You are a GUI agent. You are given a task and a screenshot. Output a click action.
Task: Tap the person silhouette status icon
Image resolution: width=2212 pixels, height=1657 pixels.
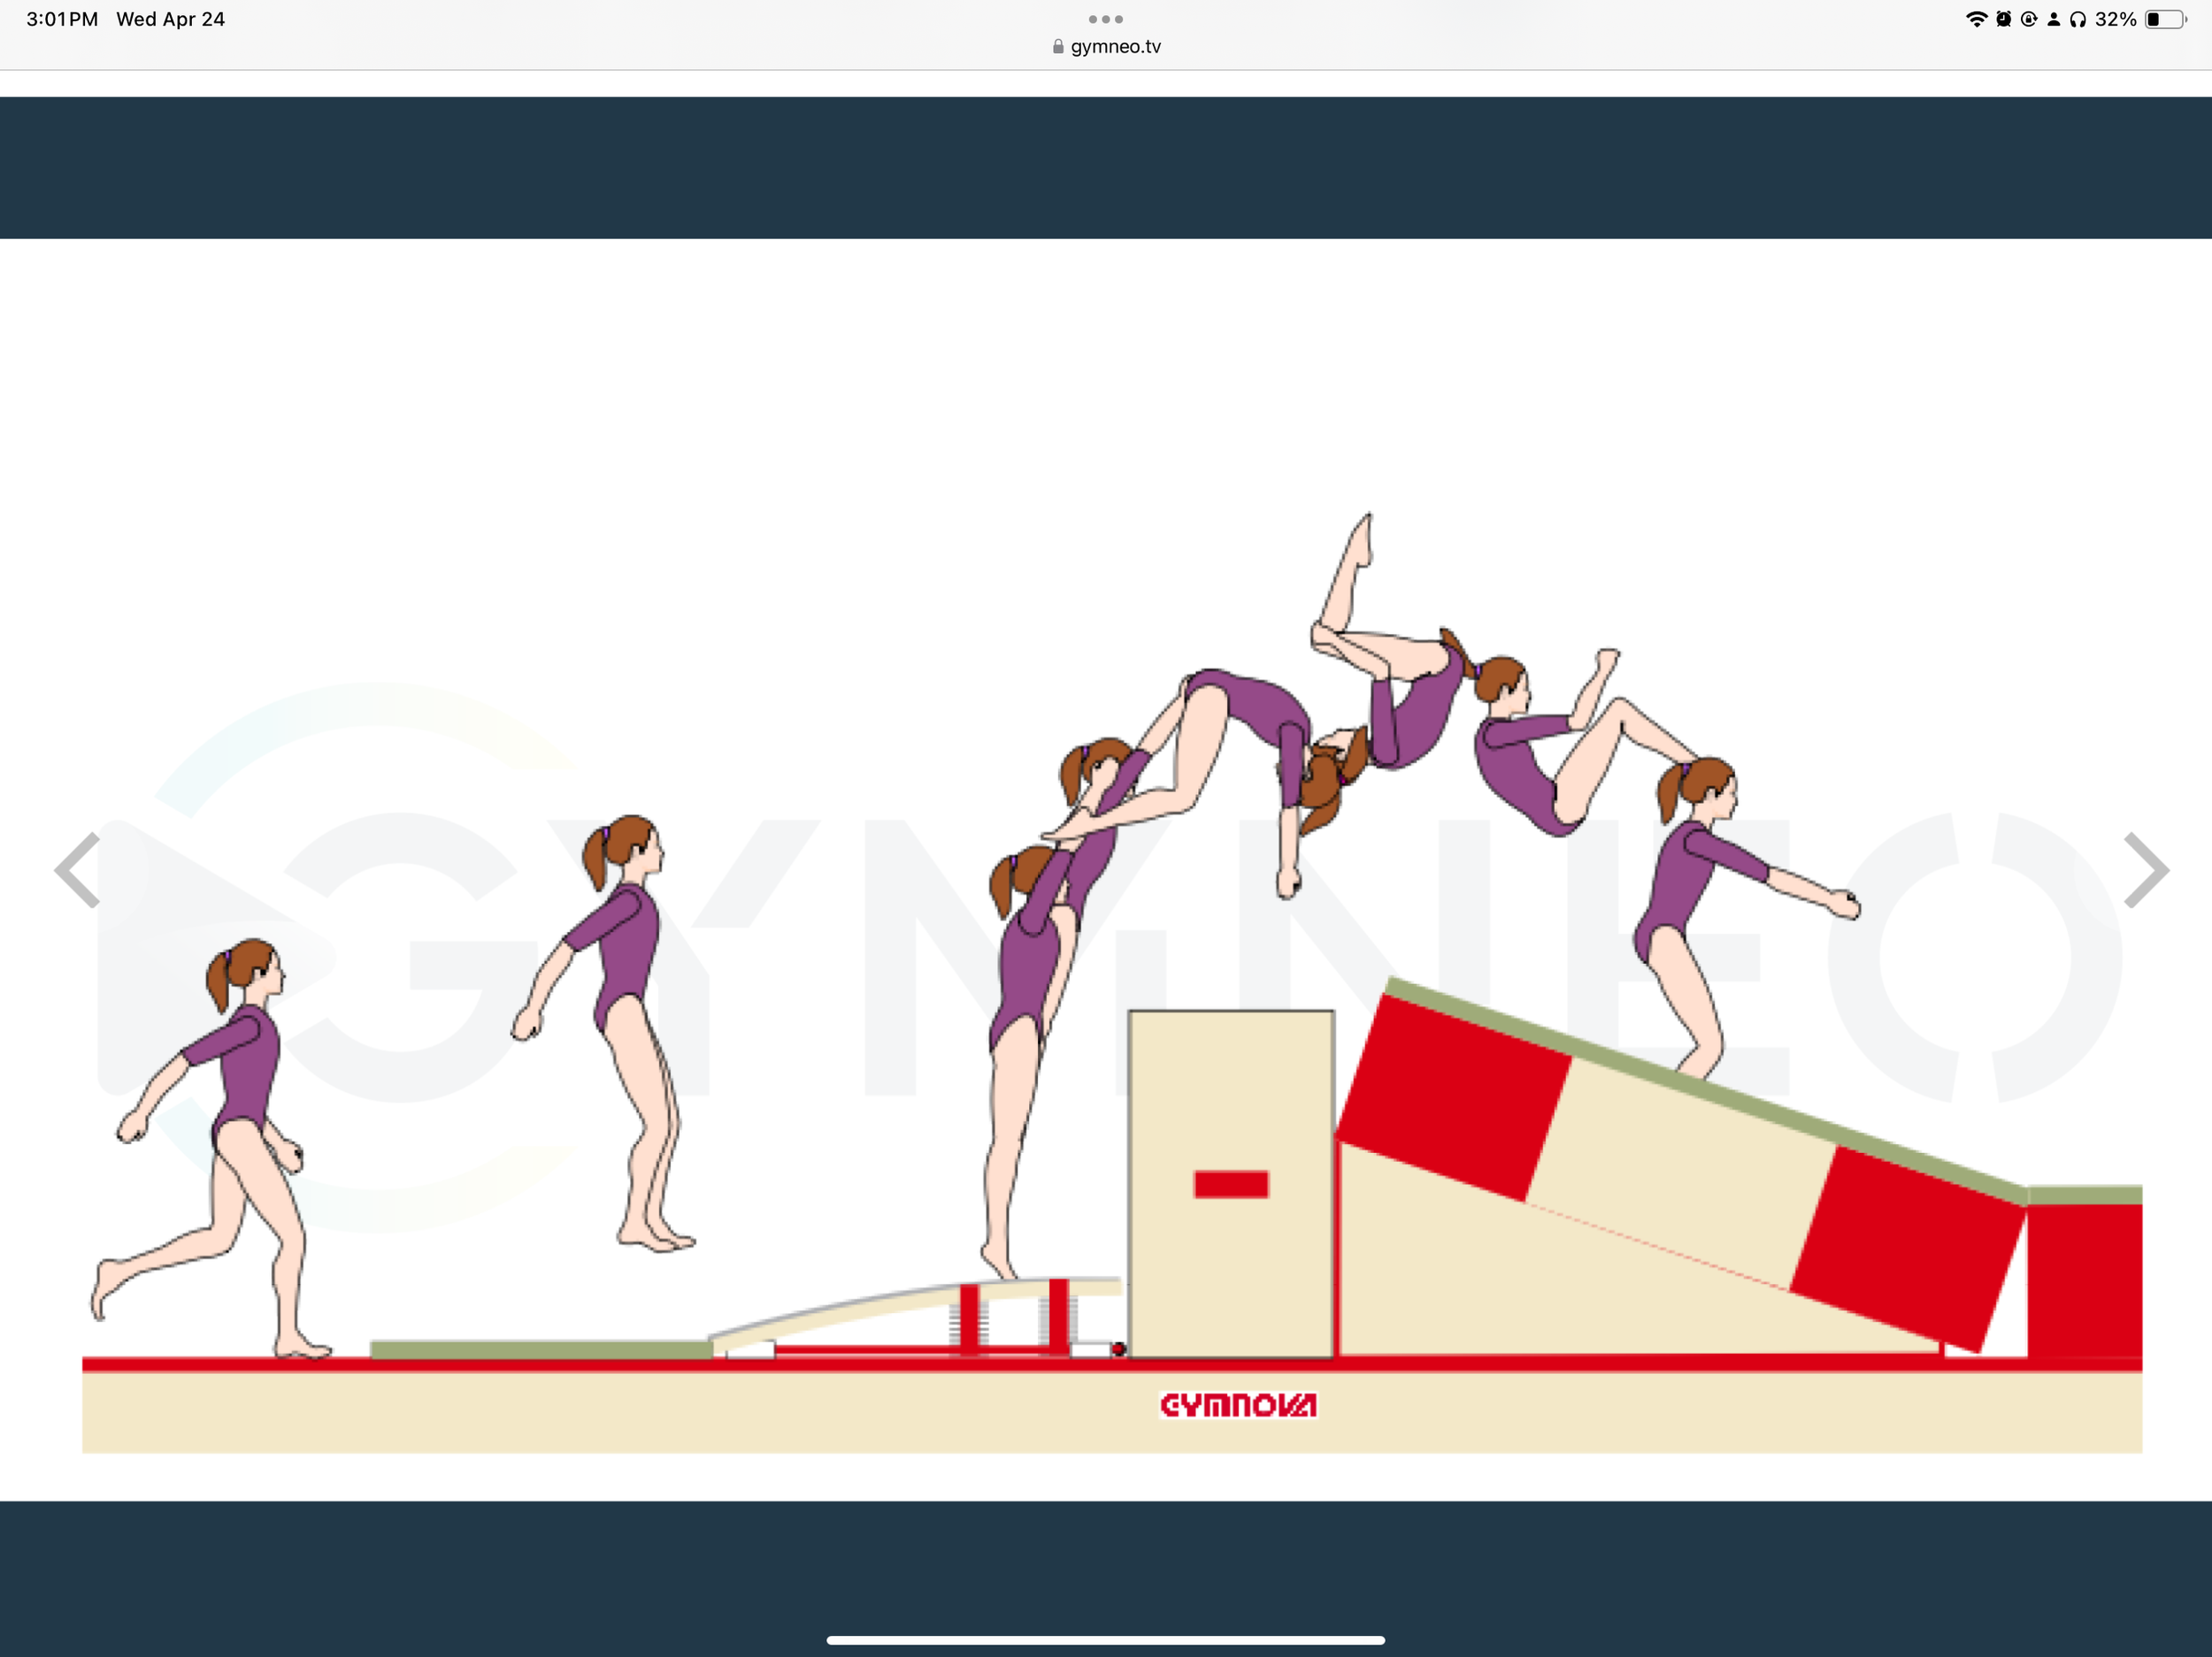pos(2053,19)
